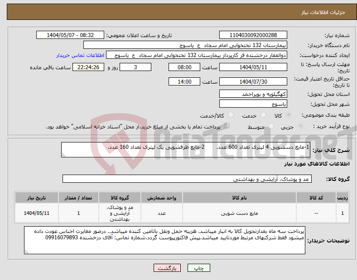Viewport: 357px width, 280px height.
Task: Select the کالا radio button
Action: [x=289, y=115]
